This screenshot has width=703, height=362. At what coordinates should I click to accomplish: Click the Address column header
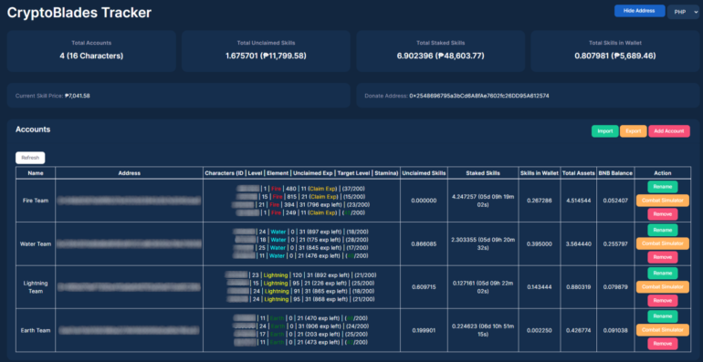click(129, 173)
